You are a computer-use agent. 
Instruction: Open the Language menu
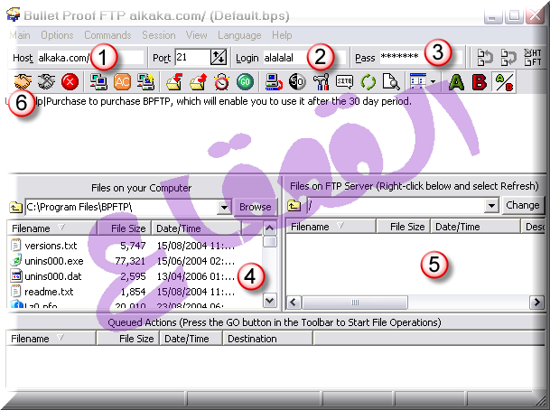pos(239,35)
